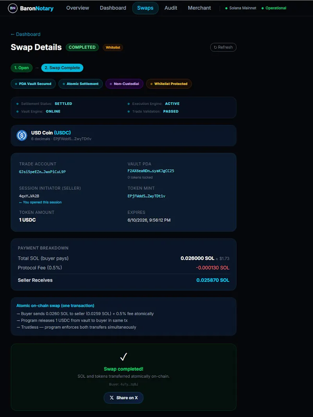This screenshot has width=313, height=417.
Task: Click the Program releases 1 USDC line
Action: pos(72,321)
